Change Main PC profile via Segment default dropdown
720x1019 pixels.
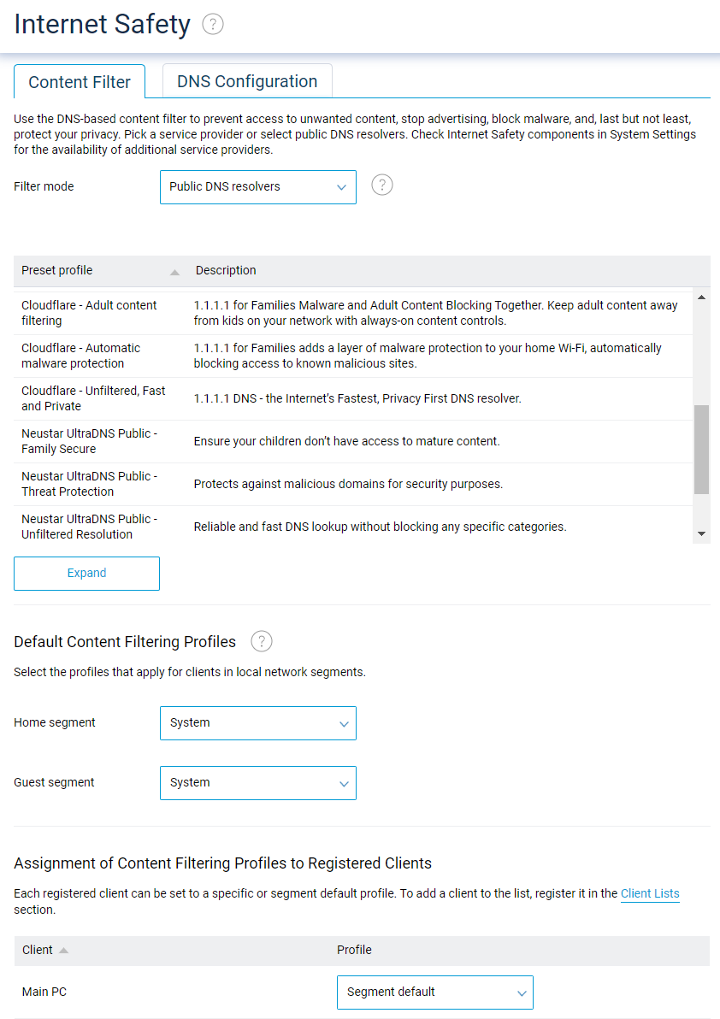pyautogui.click(x=435, y=992)
